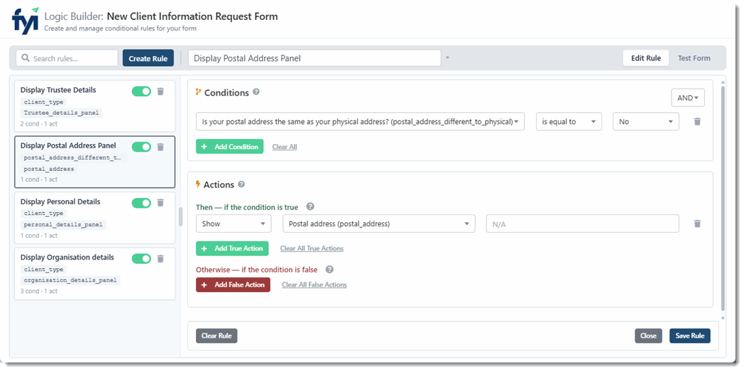Remove the postal address condition row
This screenshot has width=744, height=371.
pyautogui.click(x=697, y=122)
